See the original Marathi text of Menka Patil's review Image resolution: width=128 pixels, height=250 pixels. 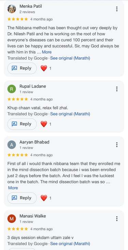(70, 58)
